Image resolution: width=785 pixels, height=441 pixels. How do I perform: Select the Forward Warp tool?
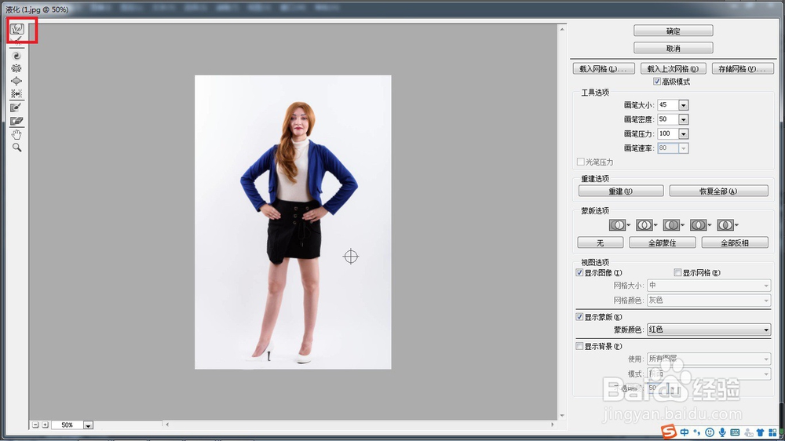(x=17, y=29)
